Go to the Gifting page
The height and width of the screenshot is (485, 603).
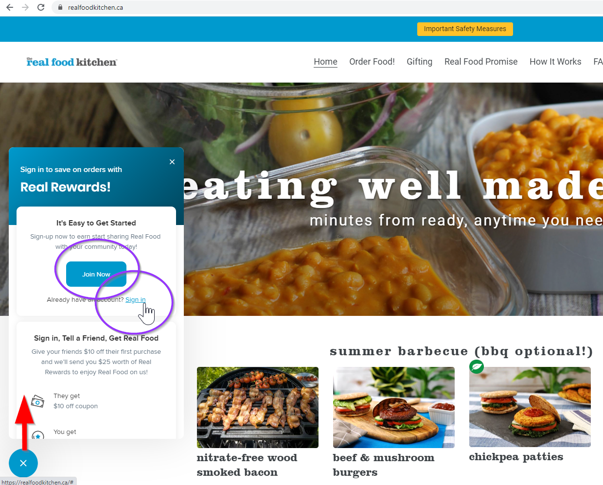[419, 62]
